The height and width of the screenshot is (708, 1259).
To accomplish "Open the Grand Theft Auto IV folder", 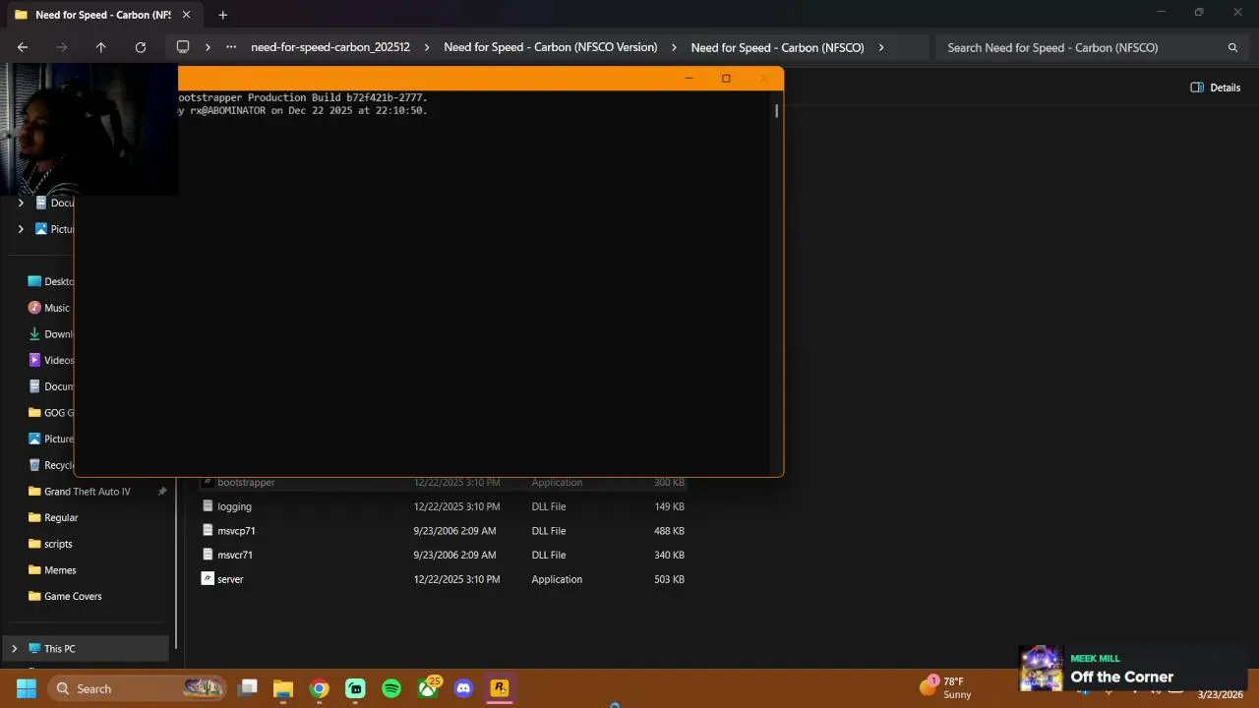I will pyautogui.click(x=79, y=492).
